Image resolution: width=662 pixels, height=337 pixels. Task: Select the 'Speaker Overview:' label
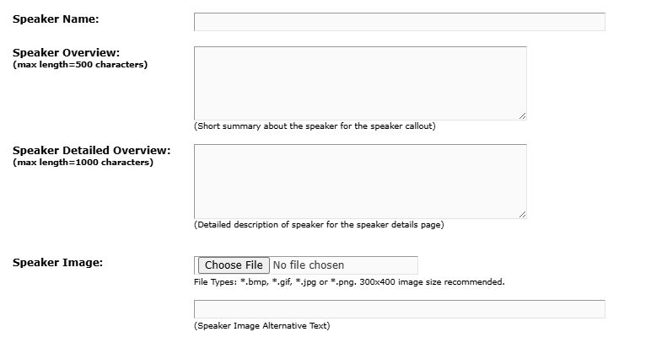[x=66, y=52]
